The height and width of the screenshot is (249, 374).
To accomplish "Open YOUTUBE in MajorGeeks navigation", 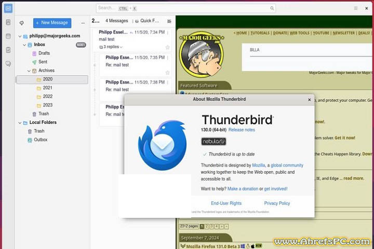I will (321, 33).
